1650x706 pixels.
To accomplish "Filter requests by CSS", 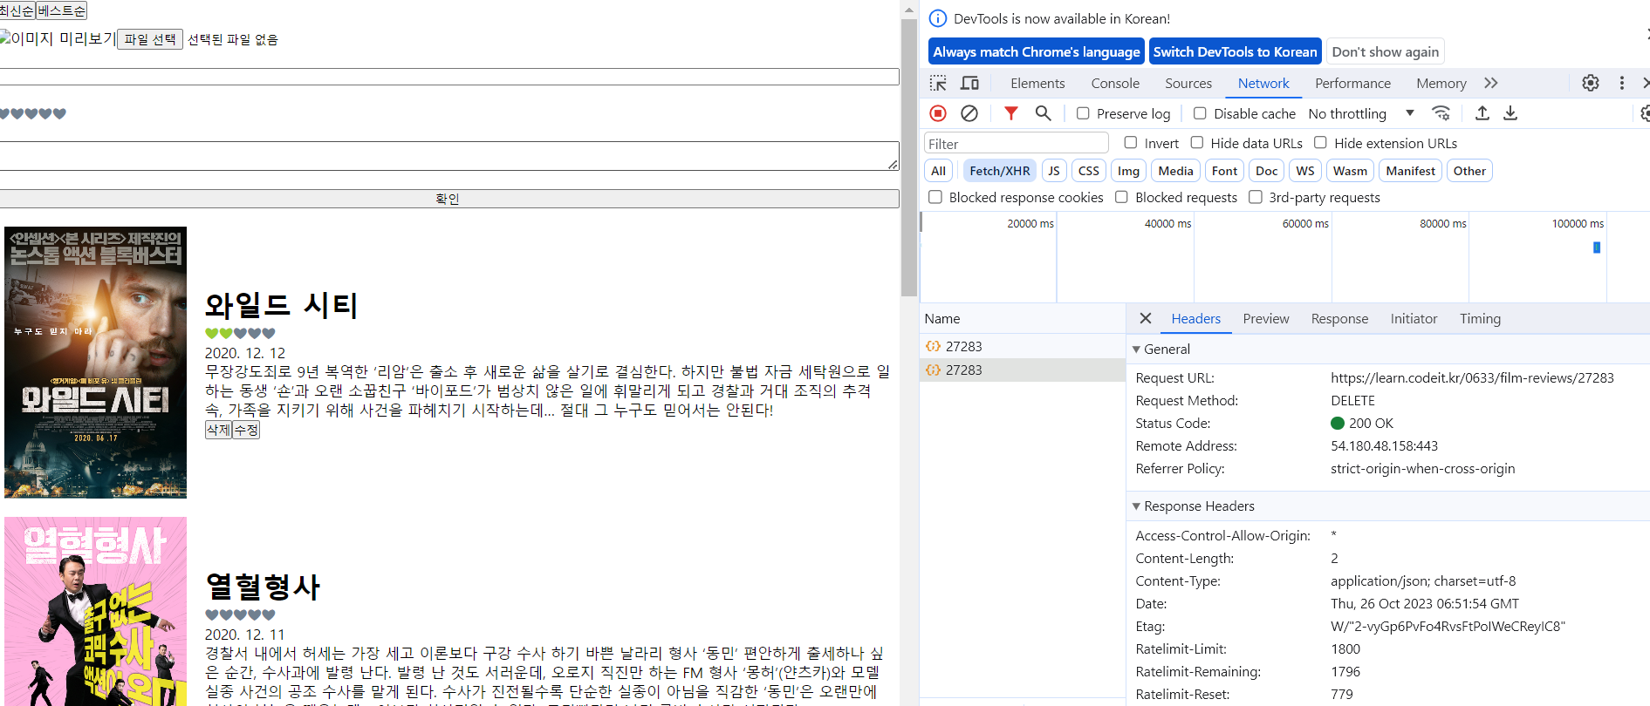I will 1088,171.
